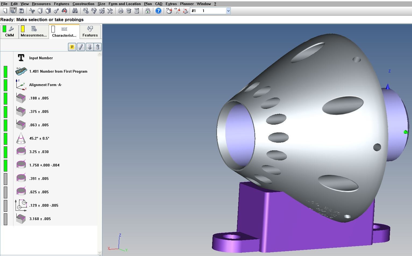The width and height of the screenshot is (412, 256).
Task: Click the Print icon
Action: pyautogui.click(x=121, y=11)
